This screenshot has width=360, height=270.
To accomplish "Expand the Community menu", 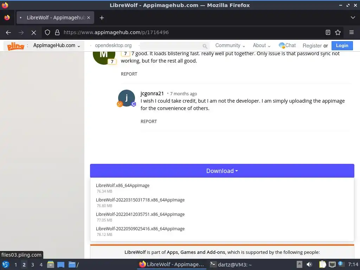I will click(x=230, y=45).
